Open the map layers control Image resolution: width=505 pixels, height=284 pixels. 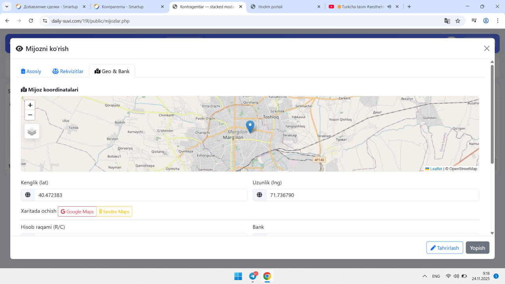[x=32, y=131]
